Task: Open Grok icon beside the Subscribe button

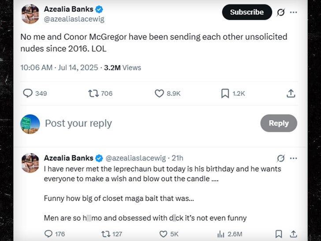Action: pos(280,12)
